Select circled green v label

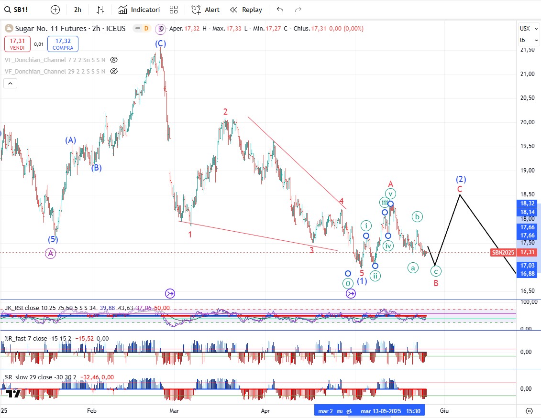click(390, 193)
